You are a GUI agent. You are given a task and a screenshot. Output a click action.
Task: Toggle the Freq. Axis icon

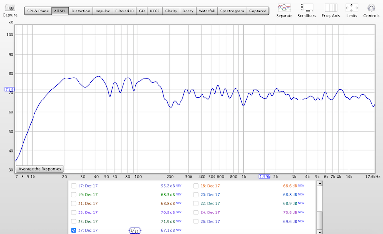point(331,8)
